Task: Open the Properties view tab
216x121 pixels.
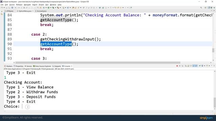Action: point(19,66)
